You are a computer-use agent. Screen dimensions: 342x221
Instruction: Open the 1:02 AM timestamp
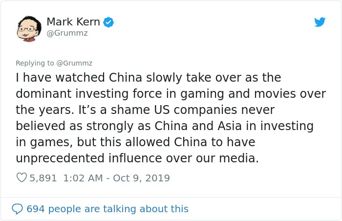tap(83, 178)
